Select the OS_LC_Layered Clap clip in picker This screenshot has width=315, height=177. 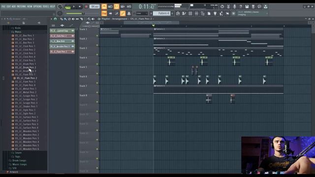point(62,30)
